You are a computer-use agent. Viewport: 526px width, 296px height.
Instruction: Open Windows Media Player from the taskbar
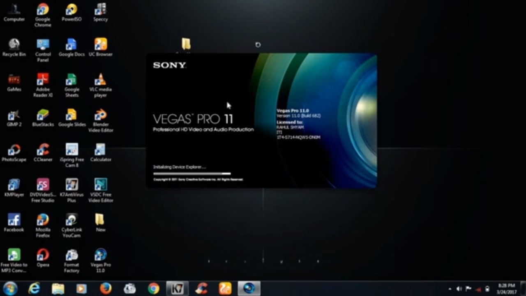coord(82,288)
